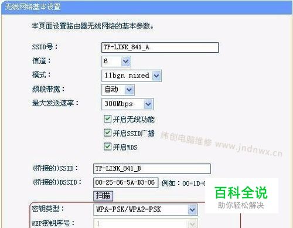Toggle the 开启SSID广播 checkbox
Image resolution: width=293 pixels, height=228 pixels.
point(107,133)
